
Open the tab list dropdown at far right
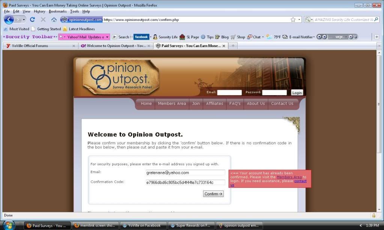(379, 46)
